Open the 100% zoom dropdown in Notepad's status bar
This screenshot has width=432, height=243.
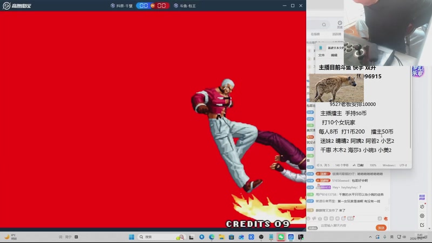[x=373, y=165]
